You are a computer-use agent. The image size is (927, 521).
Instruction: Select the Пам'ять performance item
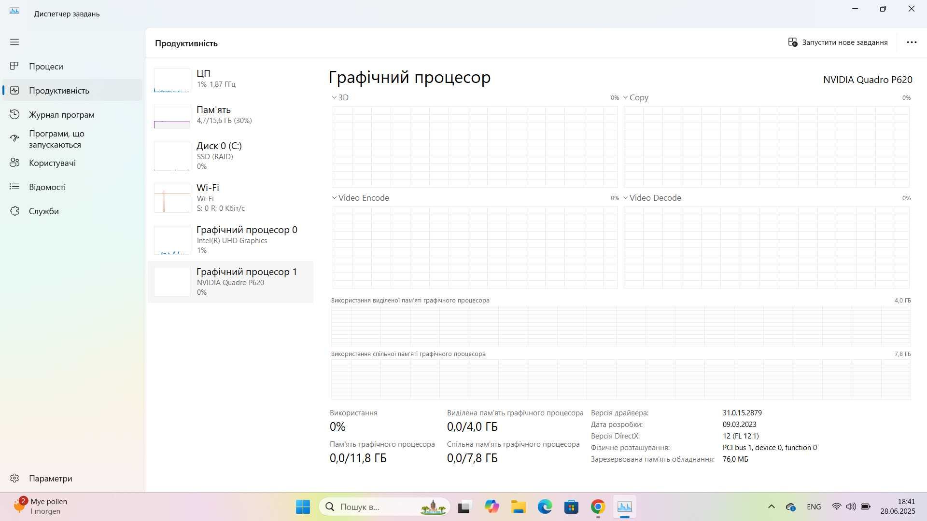231,116
